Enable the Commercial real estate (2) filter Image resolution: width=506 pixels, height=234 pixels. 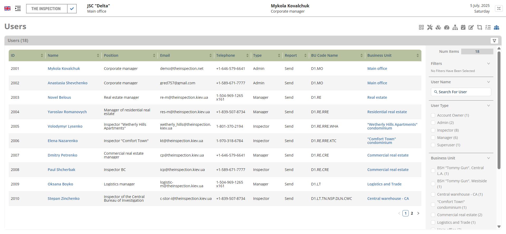433,215
